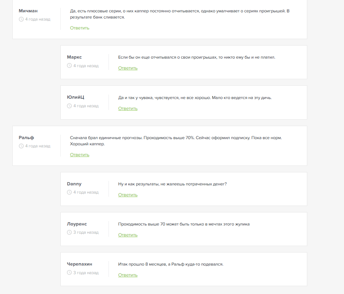Image resolution: width=344 pixels, height=294 pixels.
Task: Reply to Danny's question
Action: point(128,195)
